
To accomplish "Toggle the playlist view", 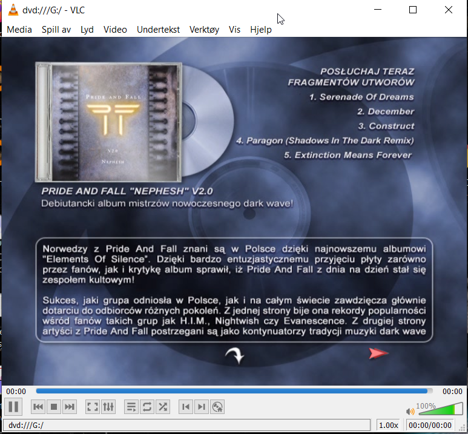I will [x=131, y=407].
